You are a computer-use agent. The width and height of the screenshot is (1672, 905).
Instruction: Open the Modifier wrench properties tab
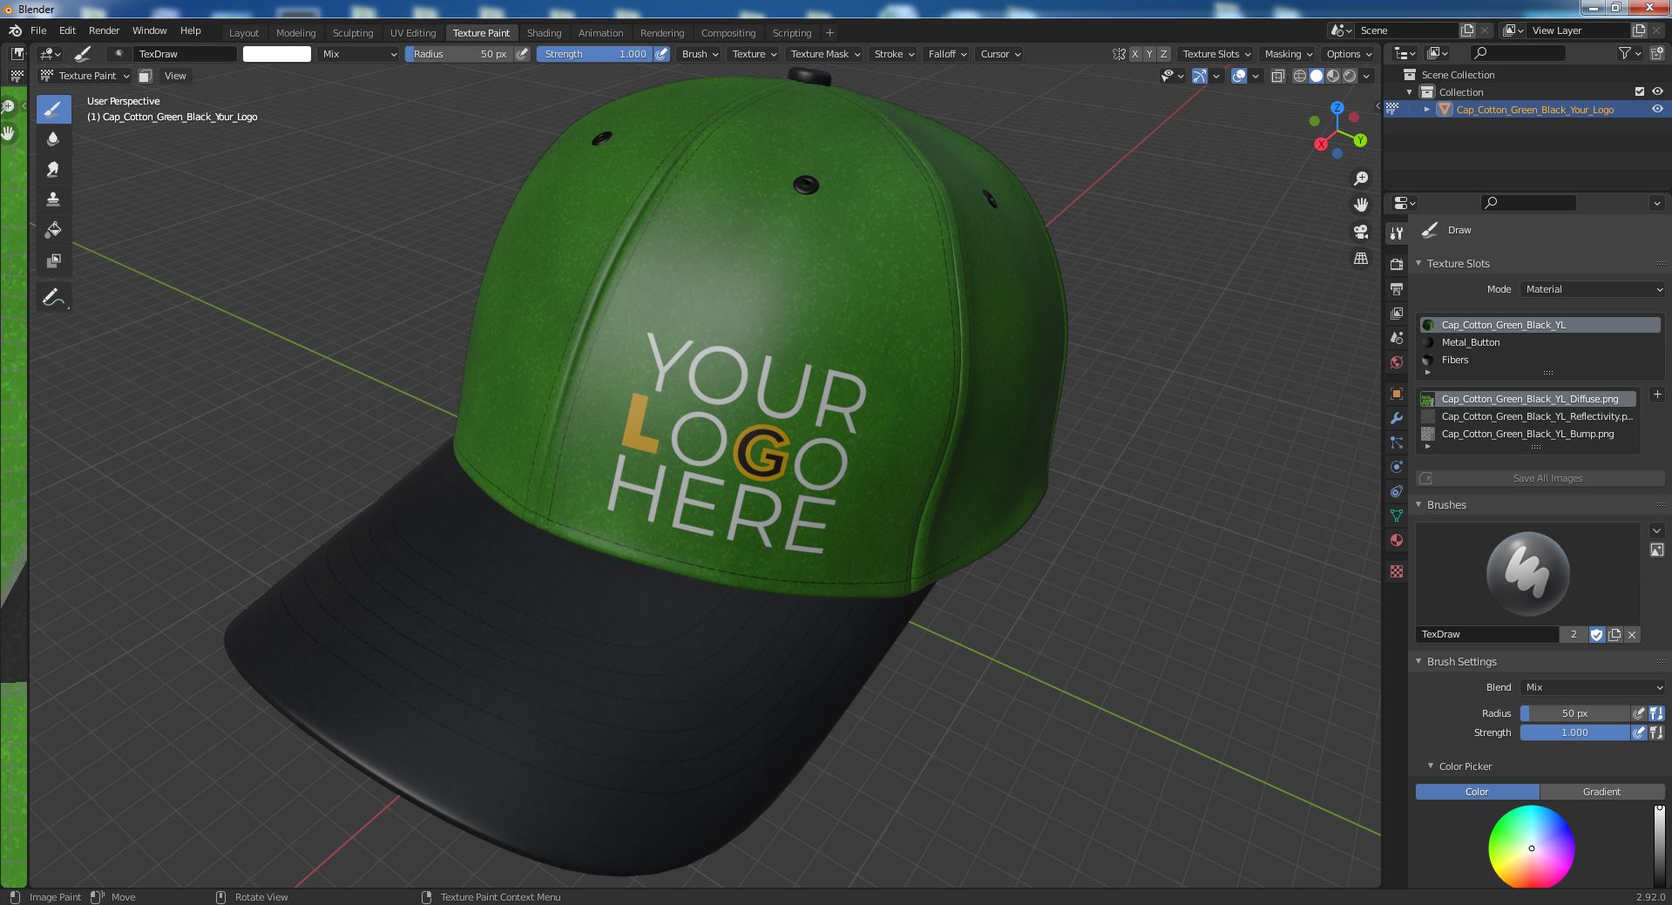point(1397,418)
